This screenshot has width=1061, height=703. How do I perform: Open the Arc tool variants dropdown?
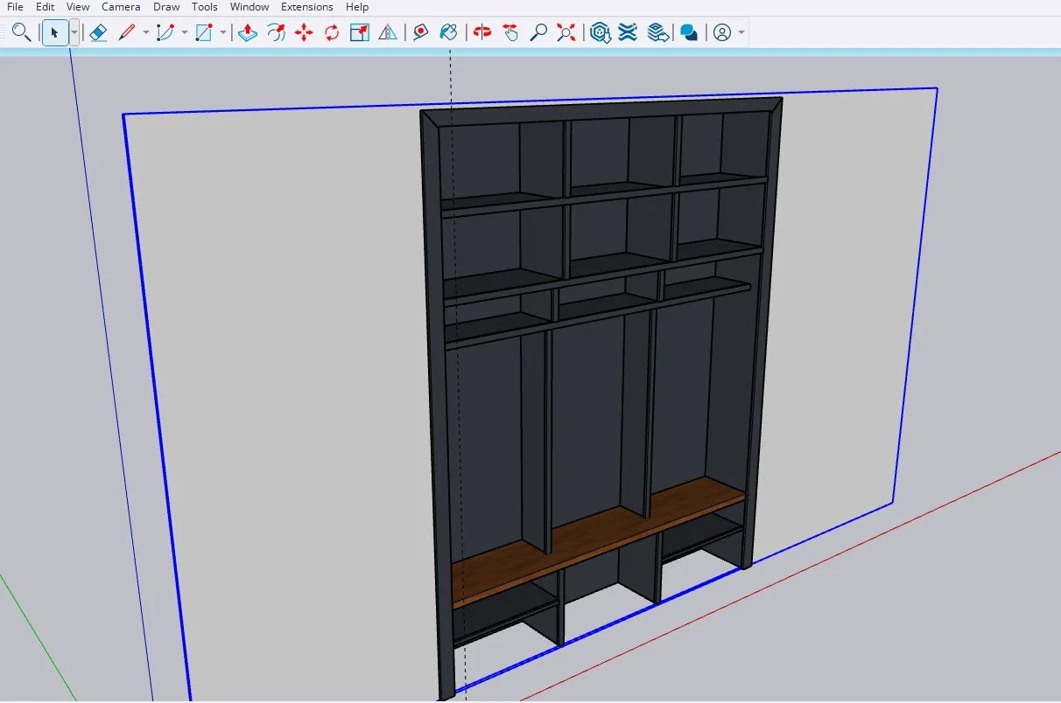tap(183, 33)
